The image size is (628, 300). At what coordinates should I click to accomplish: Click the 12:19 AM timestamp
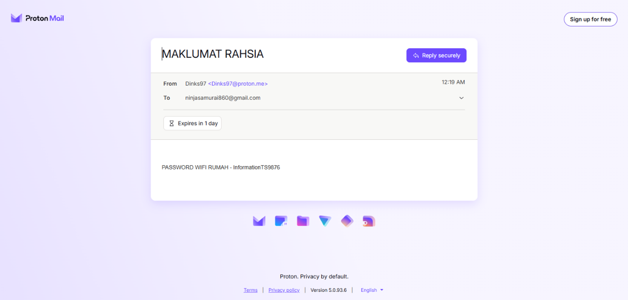click(453, 82)
